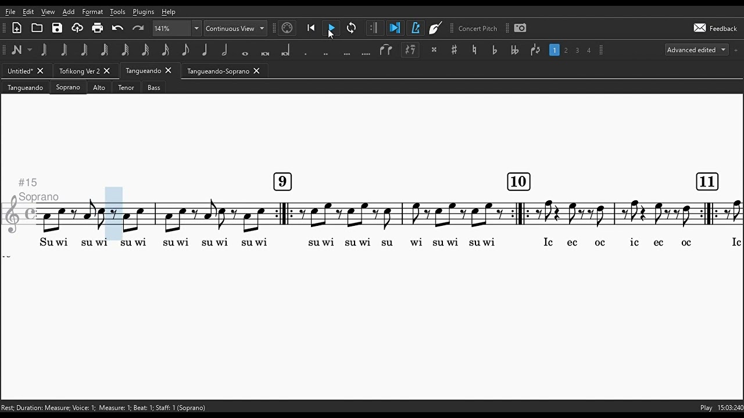Select the longa note duration
Viewport: 744px width, 418px height.
pos(285,50)
